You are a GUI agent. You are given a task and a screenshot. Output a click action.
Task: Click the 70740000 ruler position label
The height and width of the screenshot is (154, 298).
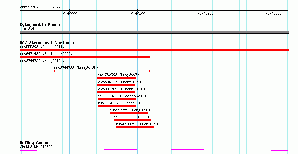point(69,13)
